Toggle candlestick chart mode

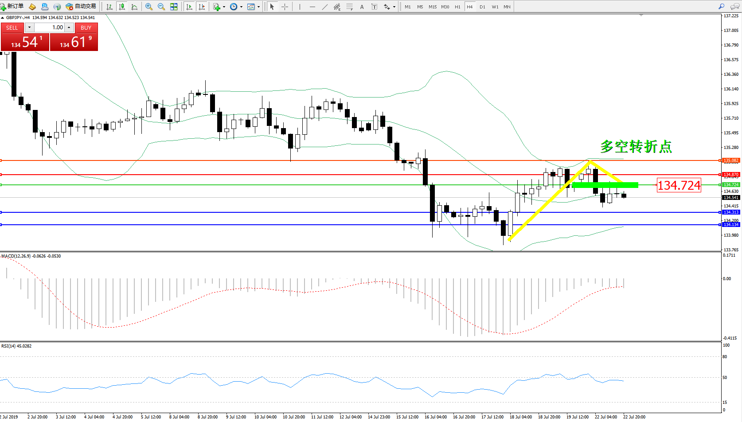[122, 7]
